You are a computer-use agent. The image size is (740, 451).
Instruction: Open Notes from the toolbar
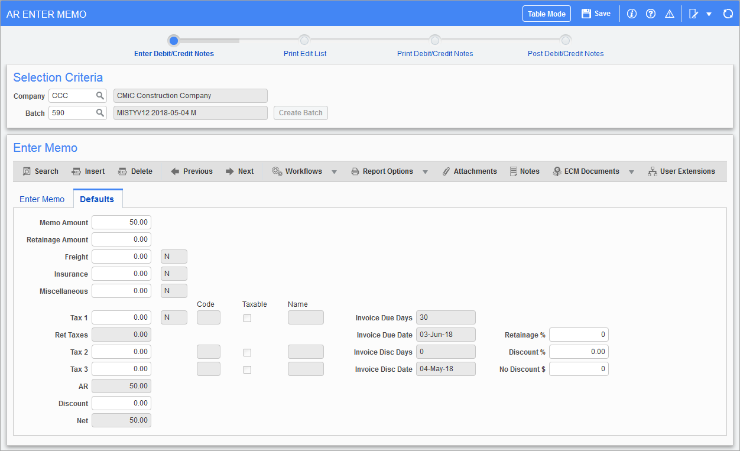tap(524, 171)
